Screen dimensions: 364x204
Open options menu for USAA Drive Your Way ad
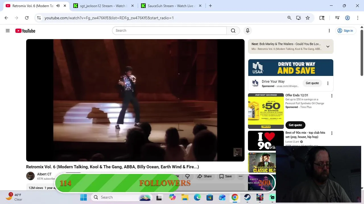pos(328,83)
